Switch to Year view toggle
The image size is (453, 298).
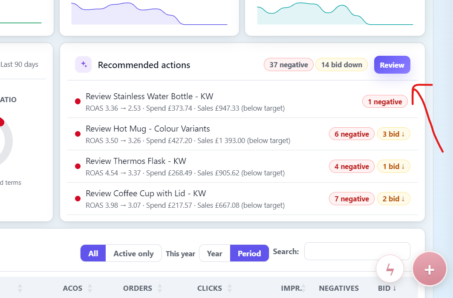pyautogui.click(x=215, y=253)
